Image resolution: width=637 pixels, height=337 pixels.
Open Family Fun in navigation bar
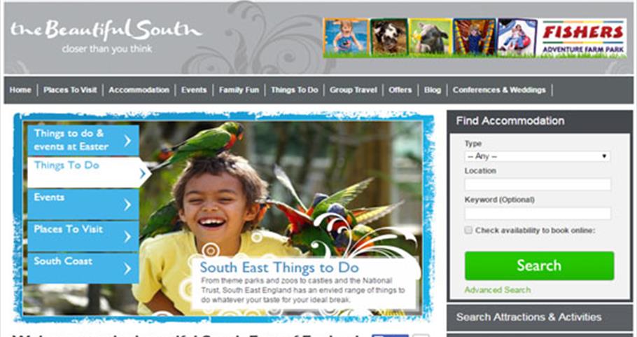pyautogui.click(x=239, y=90)
